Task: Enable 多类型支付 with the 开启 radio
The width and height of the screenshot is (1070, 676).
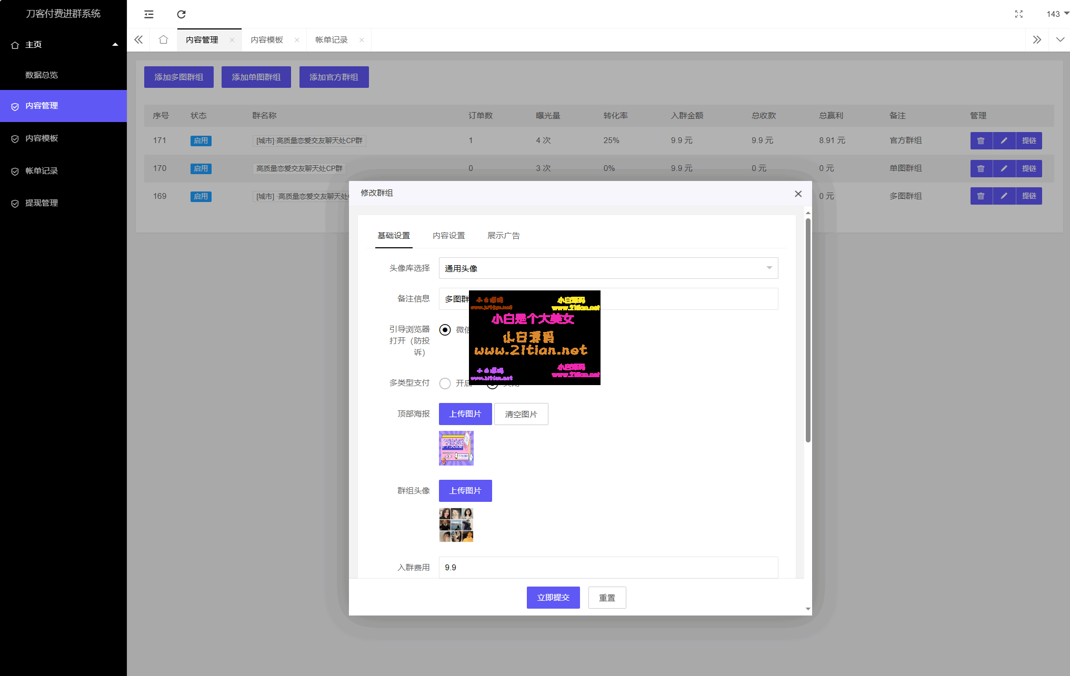Action: pyautogui.click(x=445, y=383)
